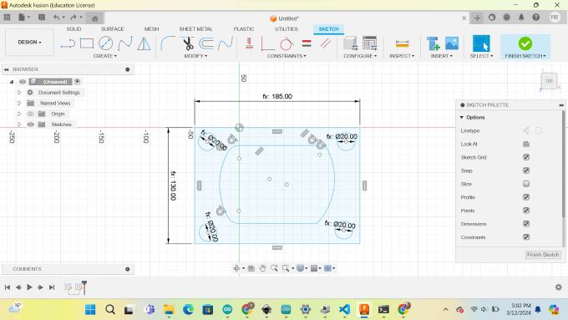Enable the Slice checkbox
568x320 pixels.
point(526,184)
